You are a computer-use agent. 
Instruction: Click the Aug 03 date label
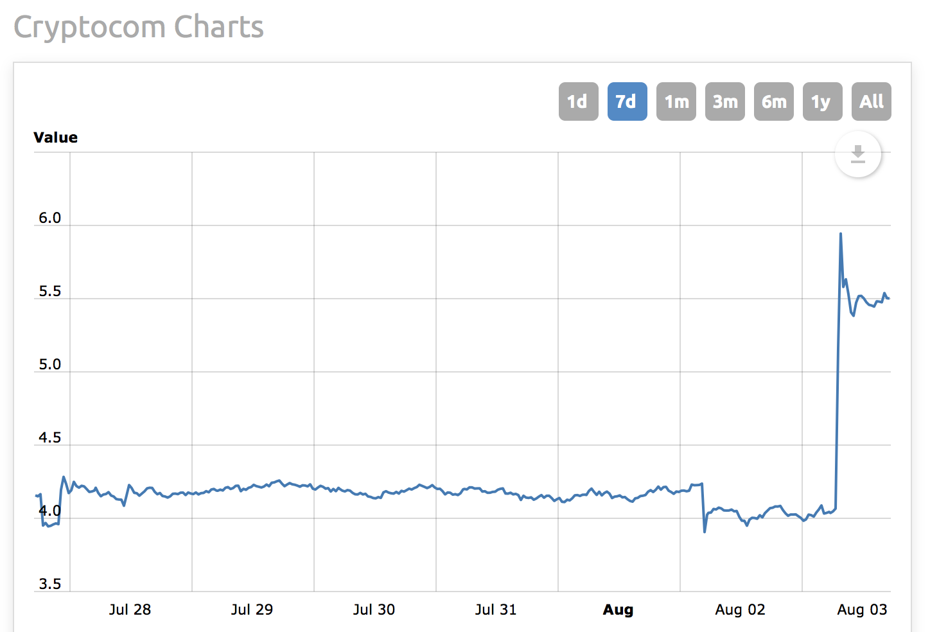point(862,610)
